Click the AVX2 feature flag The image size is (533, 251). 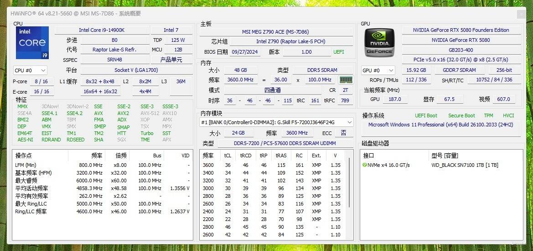point(123,113)
